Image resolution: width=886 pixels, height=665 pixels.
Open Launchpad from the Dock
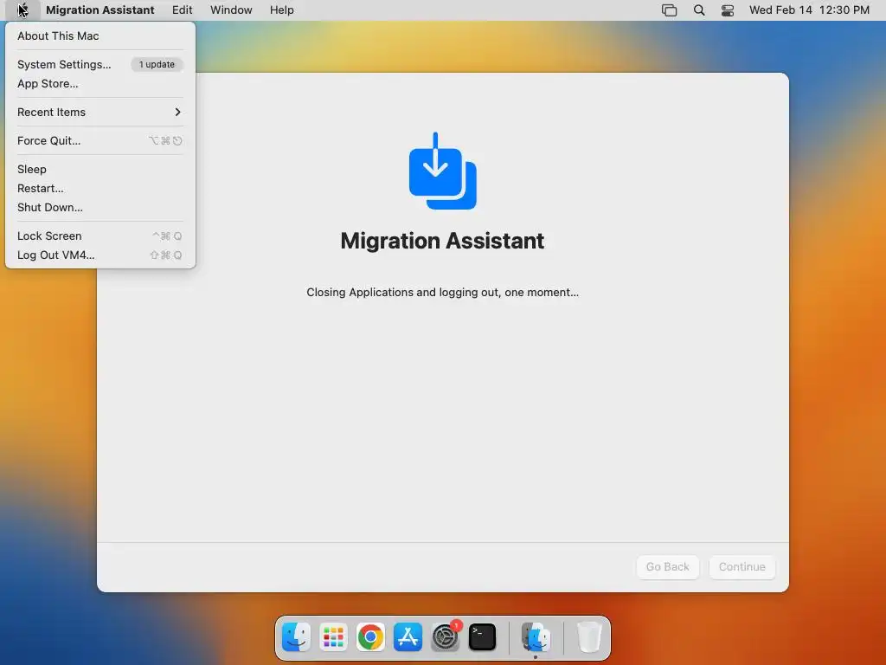[333, 637]
